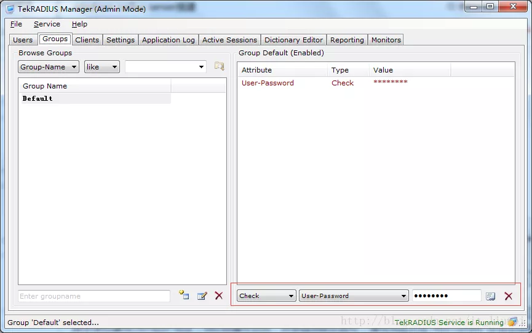Screen dimensions: 532x333
Task: Open the Check attribute type dropdown
Action: click(x=267, y=296)
